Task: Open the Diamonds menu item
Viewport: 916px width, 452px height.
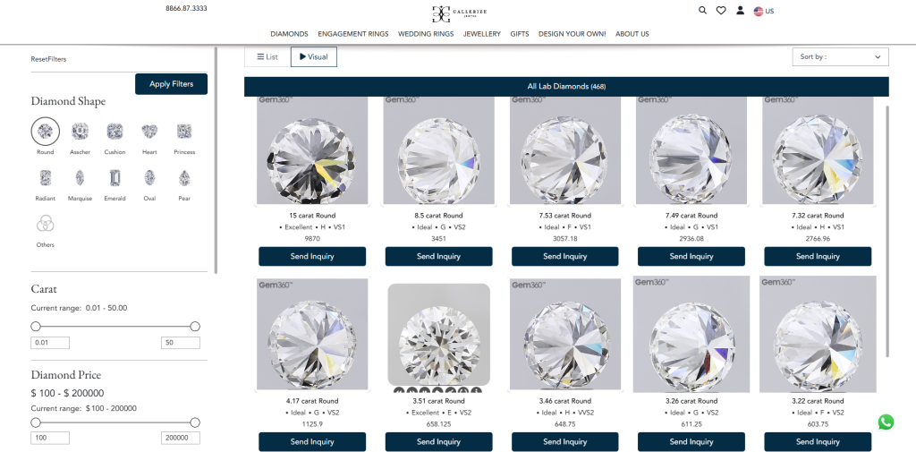Action: click(x=289, y=34)
